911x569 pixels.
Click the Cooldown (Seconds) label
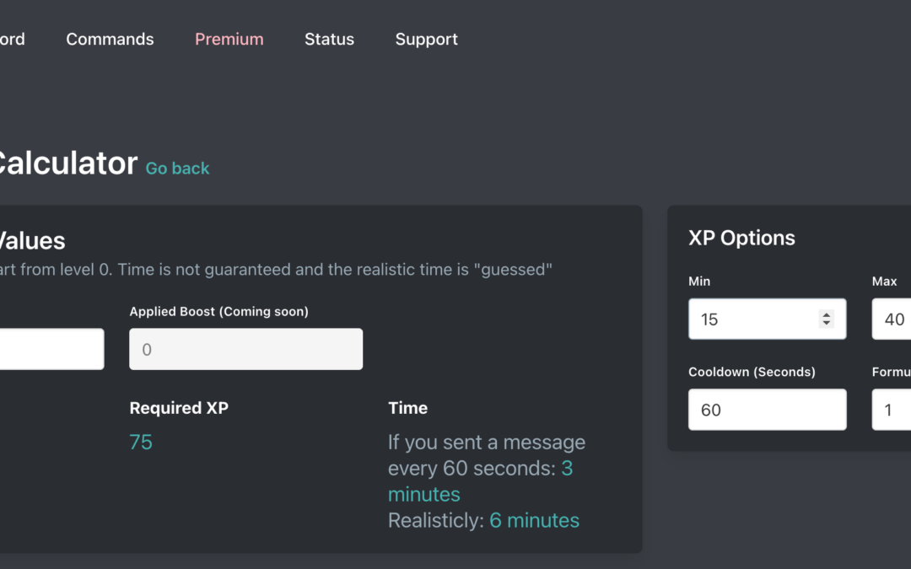(x=752, y=372)
